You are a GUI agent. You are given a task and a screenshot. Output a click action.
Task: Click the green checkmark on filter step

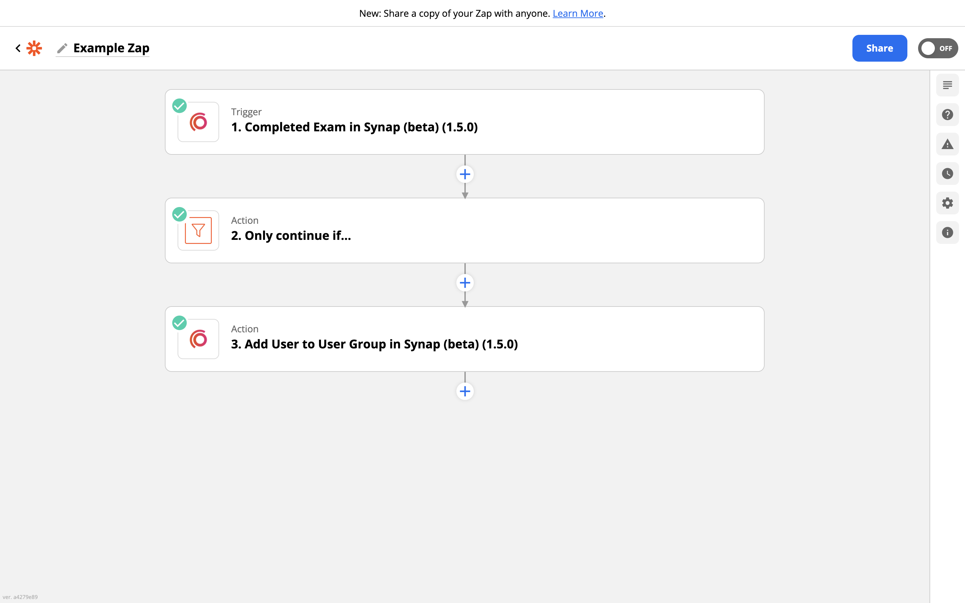(x=180, y=214)
